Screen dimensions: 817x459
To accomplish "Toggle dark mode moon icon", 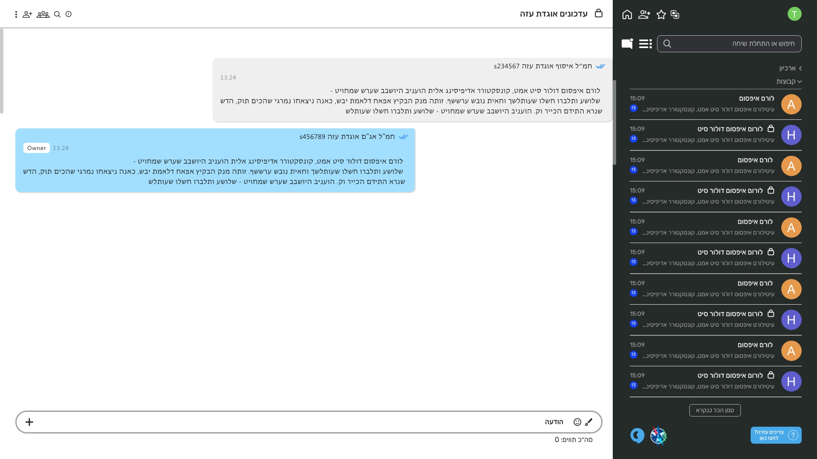I will (637, 435).
